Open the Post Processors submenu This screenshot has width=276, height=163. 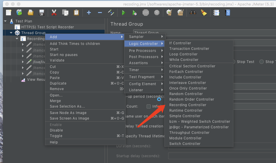click(144, 57)
